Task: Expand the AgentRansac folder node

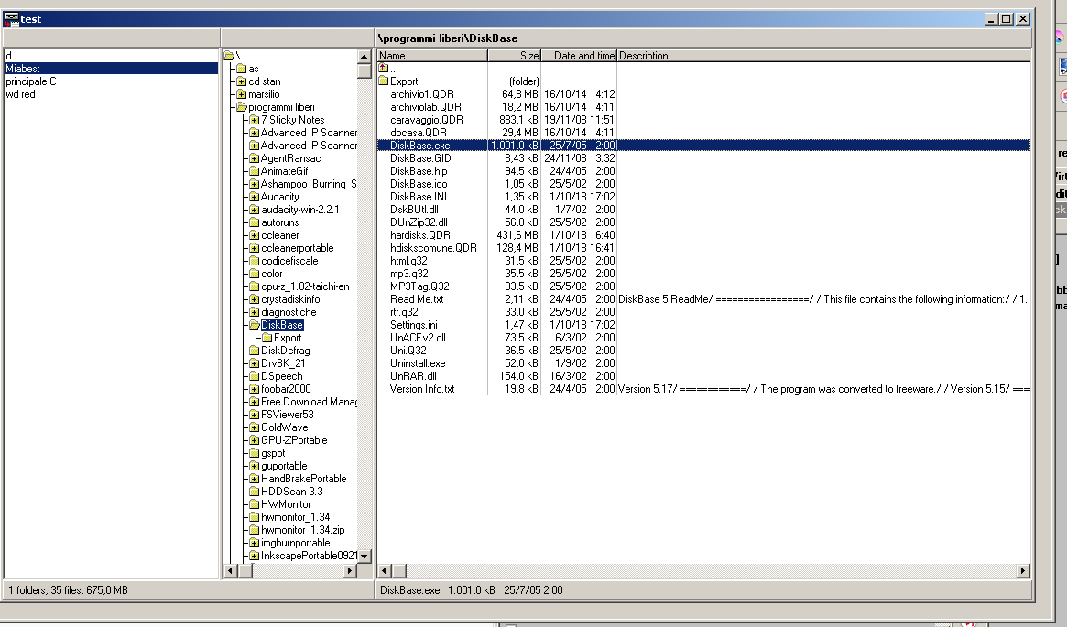Action: pyautogui.click(x=255, y=158)
